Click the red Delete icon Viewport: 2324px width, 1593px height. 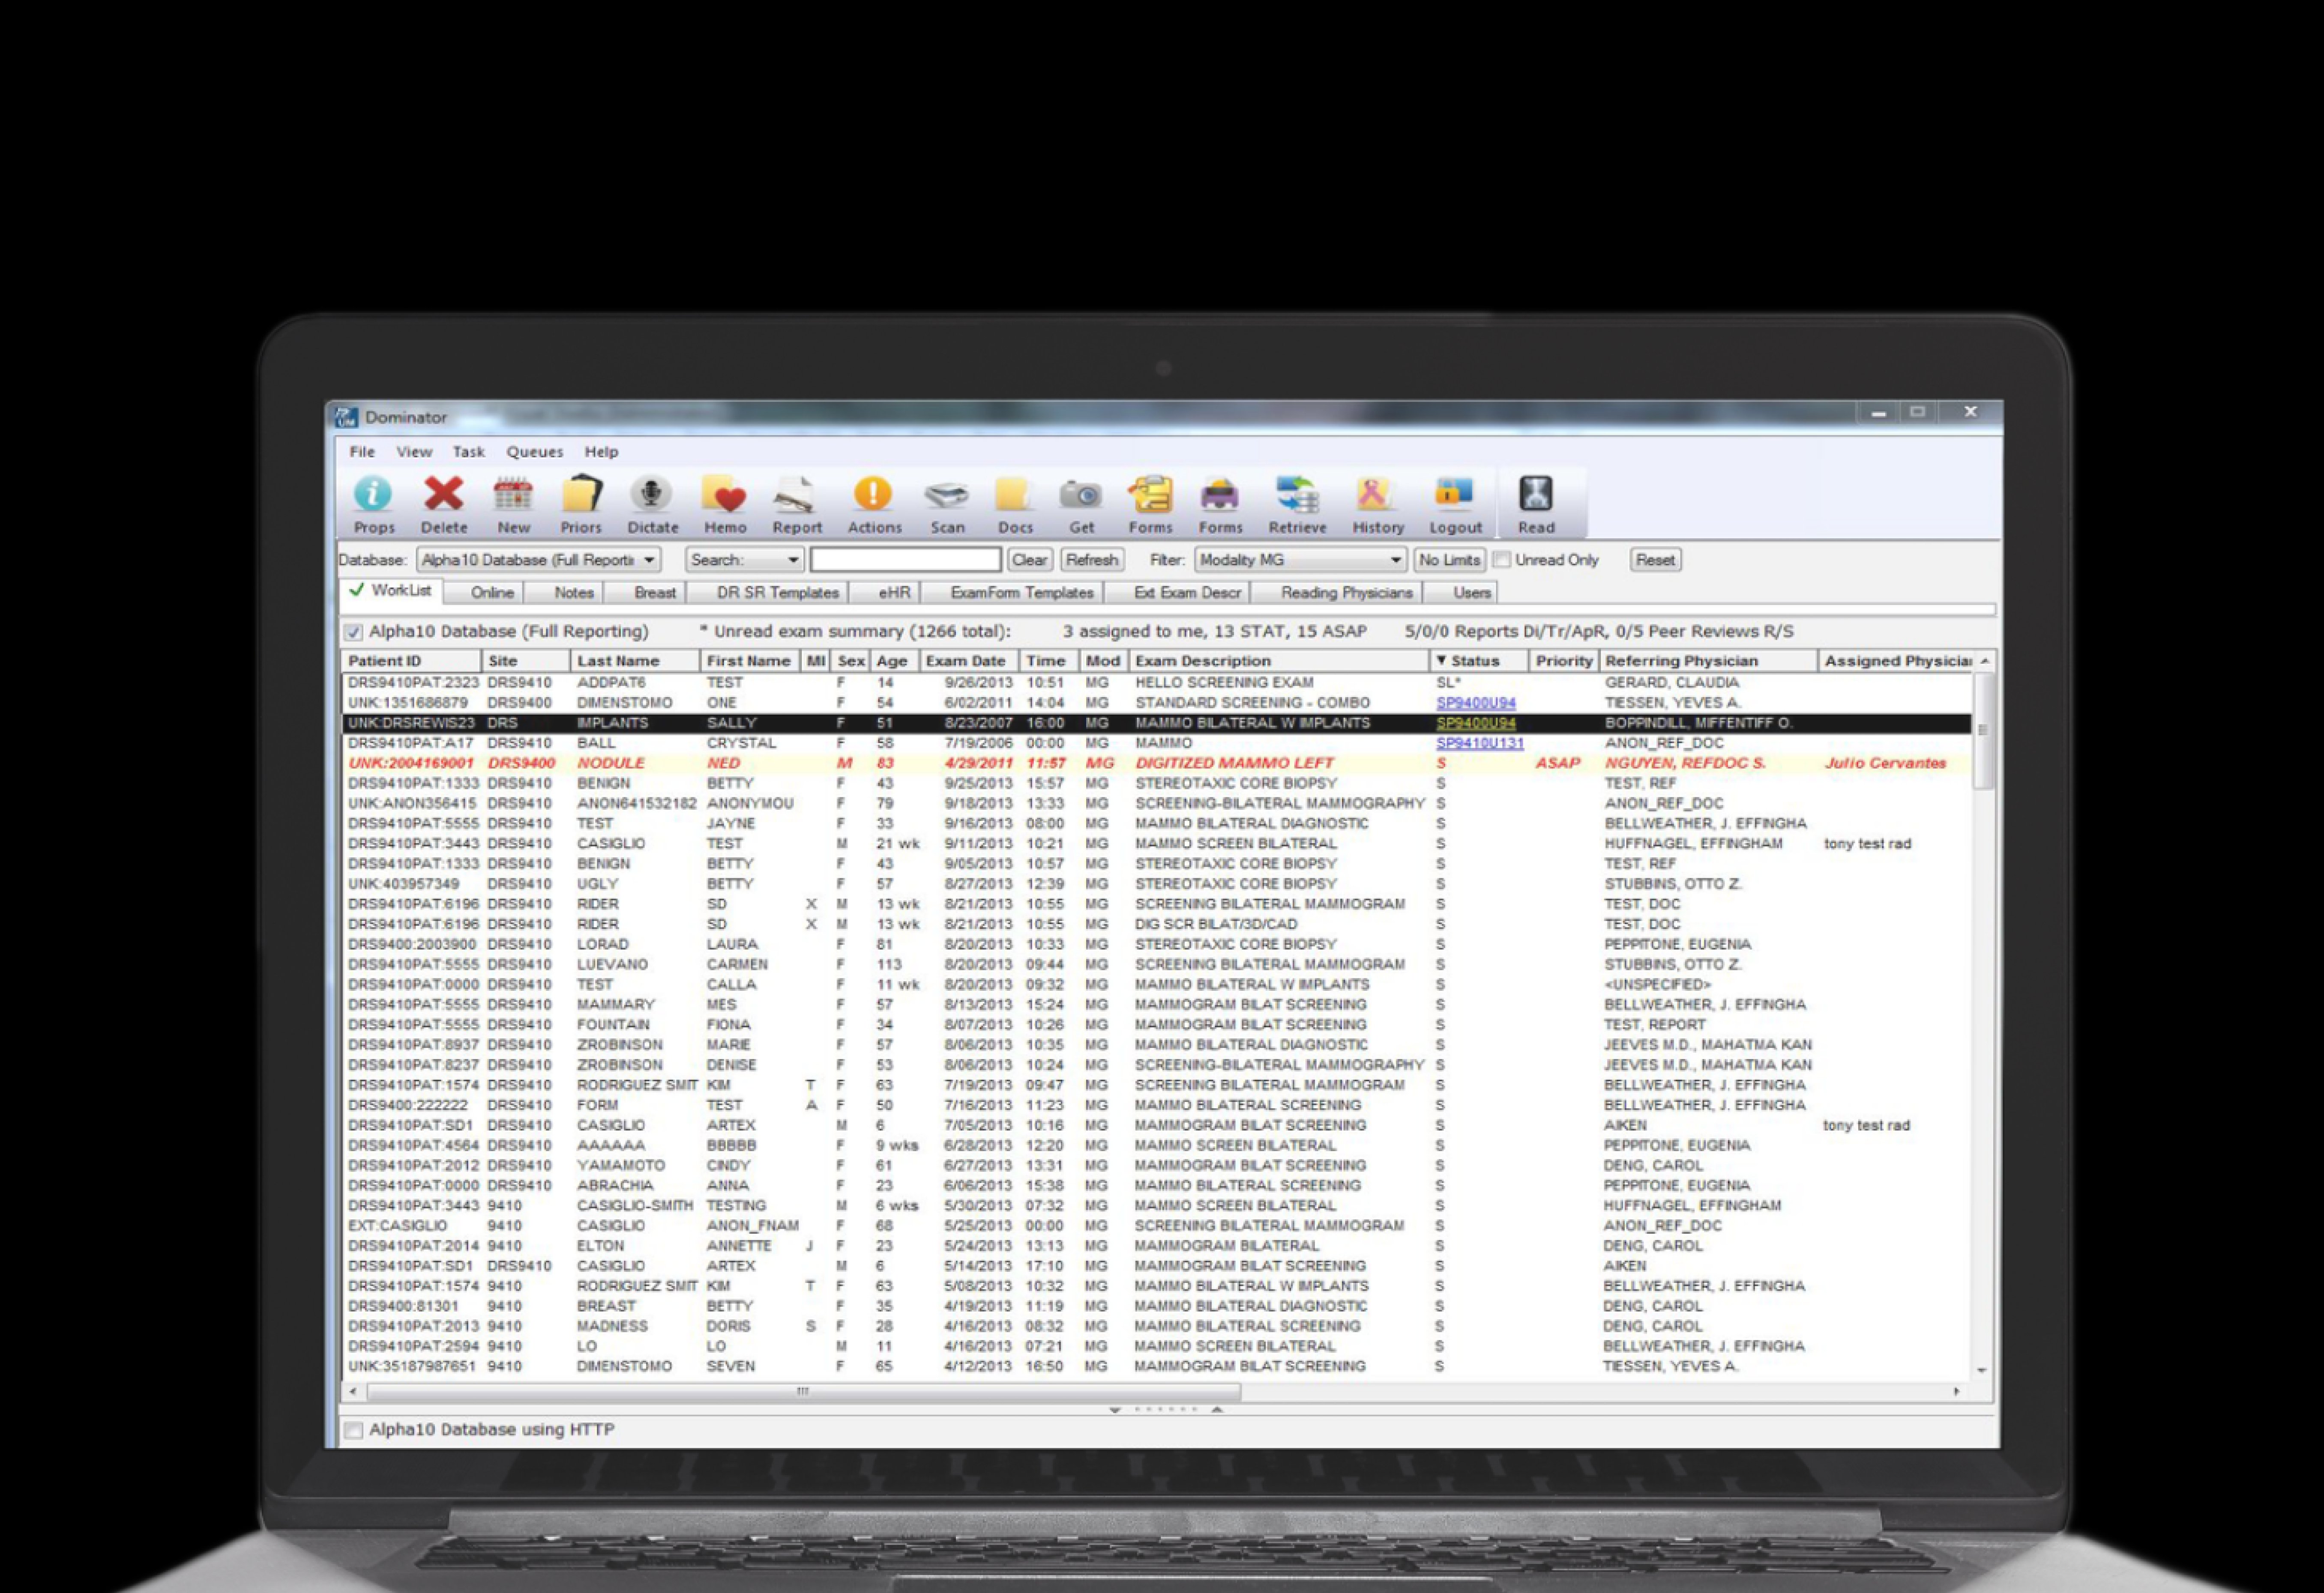(444, 504)
